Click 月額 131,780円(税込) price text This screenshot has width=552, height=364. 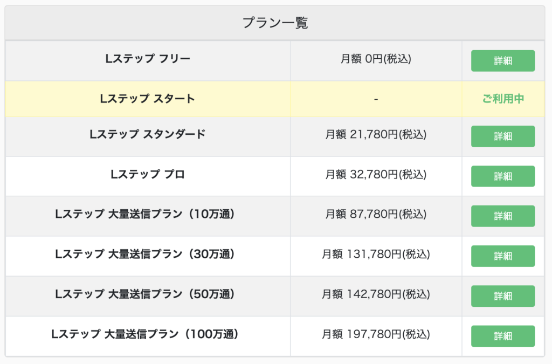coord(376,254)
